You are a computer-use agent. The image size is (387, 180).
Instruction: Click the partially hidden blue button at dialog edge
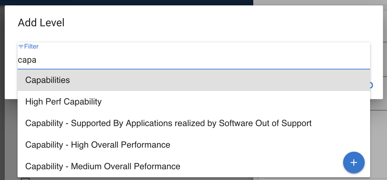[x=371, y=85]
